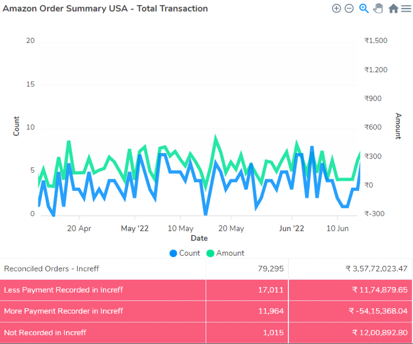Image resolution: width=413 pixels, height=344 pixels.
Task: Click the Jun '22 date axis label
Action: pyautogui.click(x=292, y=228)
